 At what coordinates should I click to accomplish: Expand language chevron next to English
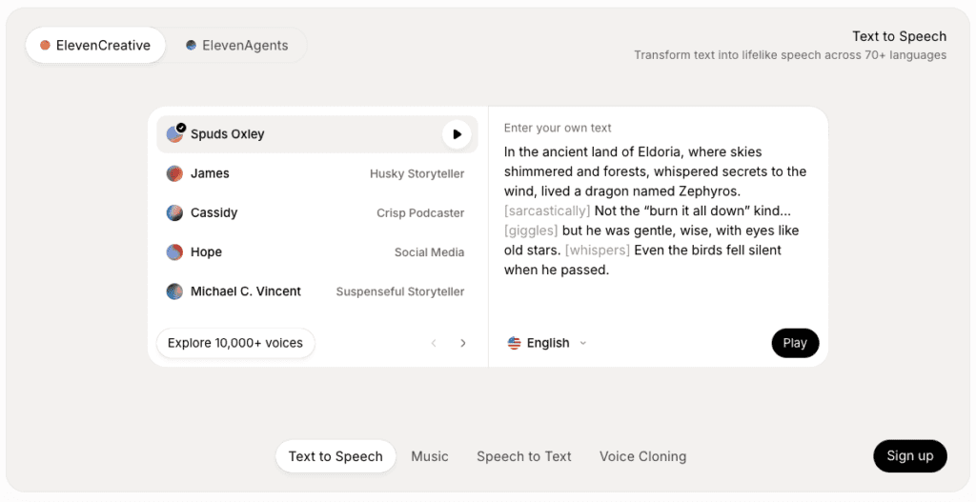coord(583,343)
